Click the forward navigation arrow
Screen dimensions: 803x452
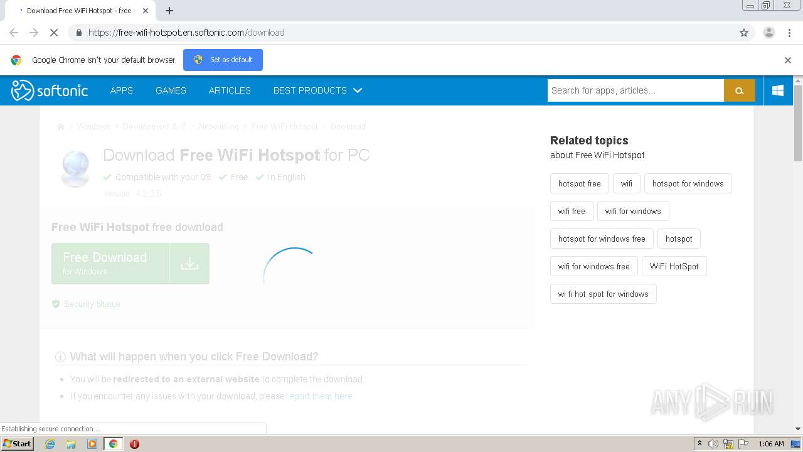coord(34,33)
